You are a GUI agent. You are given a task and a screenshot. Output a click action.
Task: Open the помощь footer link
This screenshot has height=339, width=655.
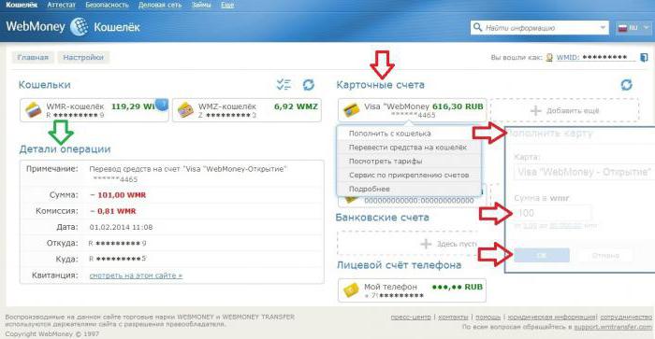point(488,318)
